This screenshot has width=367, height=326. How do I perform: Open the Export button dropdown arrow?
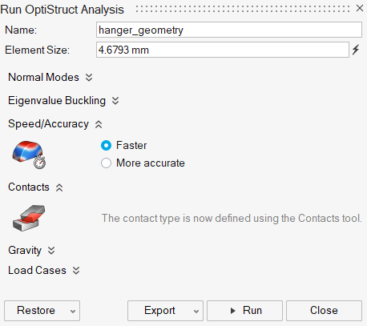[196, 311]
